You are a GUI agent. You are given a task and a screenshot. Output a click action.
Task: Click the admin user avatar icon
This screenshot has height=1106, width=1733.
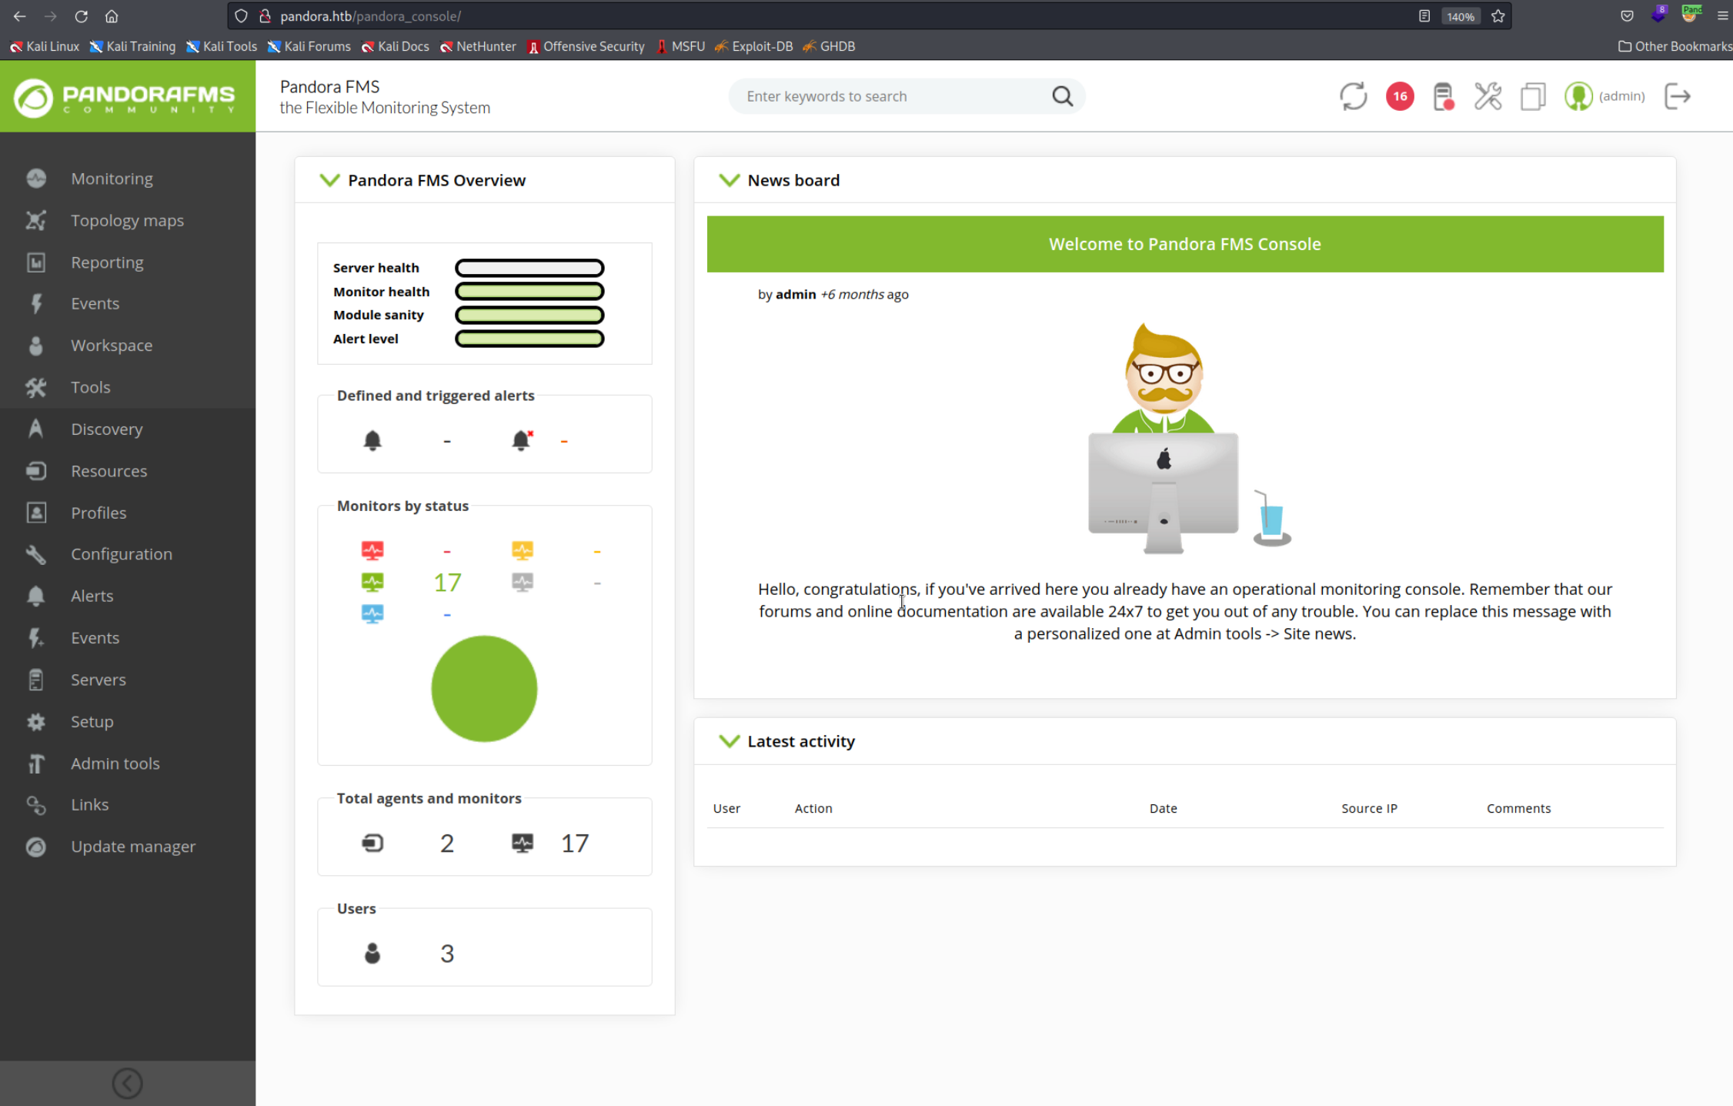click(1578, 96)
